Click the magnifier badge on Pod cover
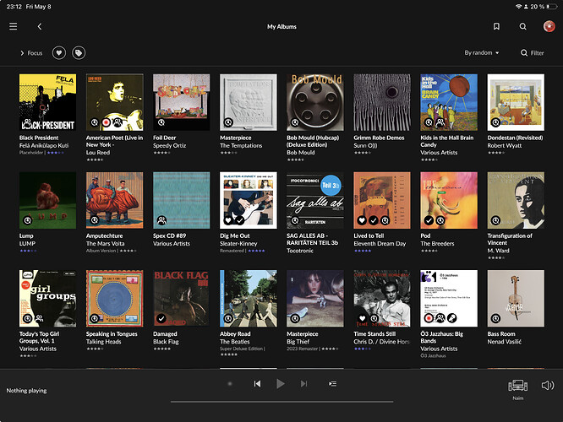 (440, 220)
